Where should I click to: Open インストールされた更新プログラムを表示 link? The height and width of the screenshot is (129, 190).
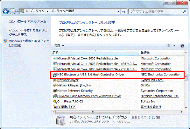pyautogui.click(x=28, y=33)
